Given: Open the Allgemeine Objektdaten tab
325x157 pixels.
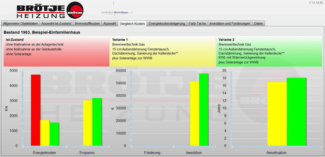Looking at the screenshot, I should pyautogui.click(x=21, y=23).
